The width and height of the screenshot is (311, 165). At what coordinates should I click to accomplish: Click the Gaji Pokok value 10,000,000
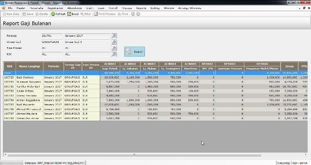(x=110, y=78)
